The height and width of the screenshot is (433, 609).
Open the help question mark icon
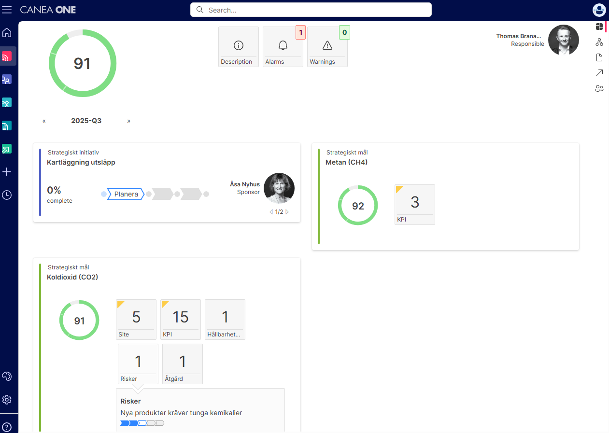(7, 427)
